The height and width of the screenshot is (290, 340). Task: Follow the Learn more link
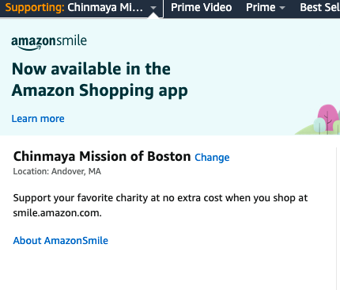(38, 119)
